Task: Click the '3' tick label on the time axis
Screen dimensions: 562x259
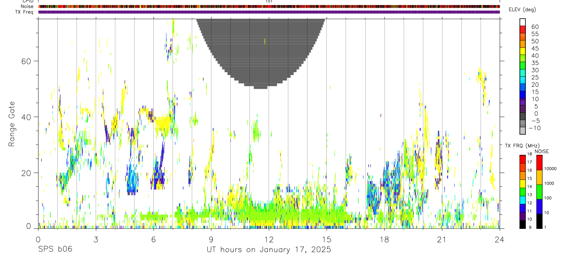Action: click(x=96, y=239)
